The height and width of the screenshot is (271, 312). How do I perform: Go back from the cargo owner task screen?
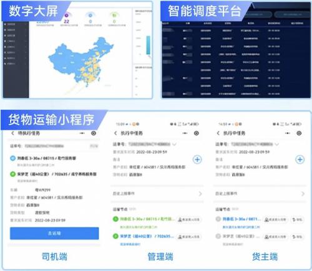(218, 133)
